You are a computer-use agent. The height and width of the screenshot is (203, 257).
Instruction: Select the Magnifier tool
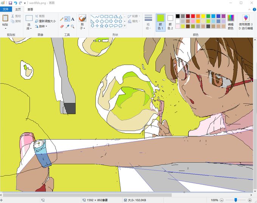pos(73,26)
